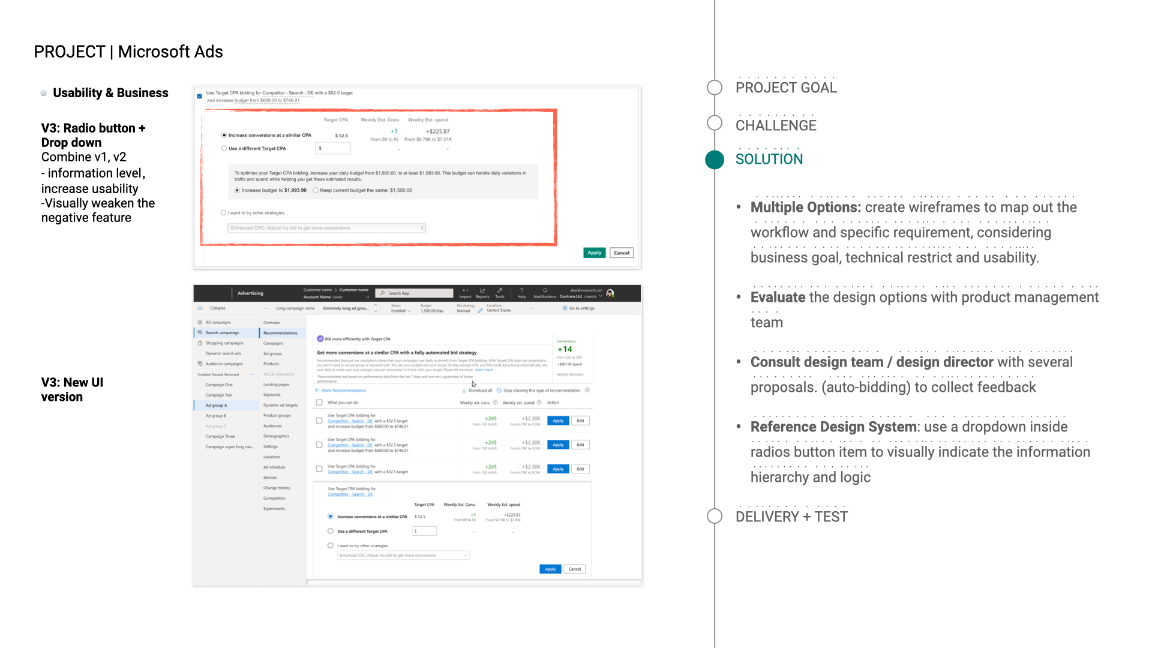
Task: Click the Notifications bell icon
Action: click(545, 290)
